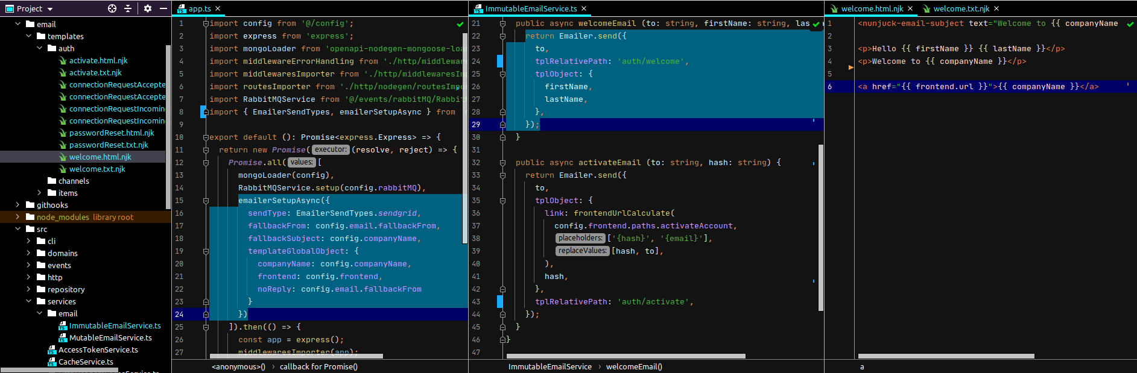Collapse the email folder at top of tree

(17, 24)
